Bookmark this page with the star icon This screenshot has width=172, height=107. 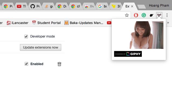click(x=127, y=15)
